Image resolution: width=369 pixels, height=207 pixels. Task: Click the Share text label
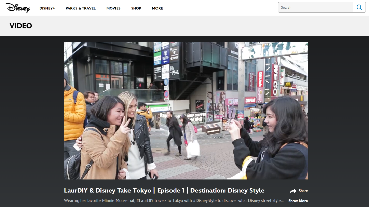(x=303, y=191)
